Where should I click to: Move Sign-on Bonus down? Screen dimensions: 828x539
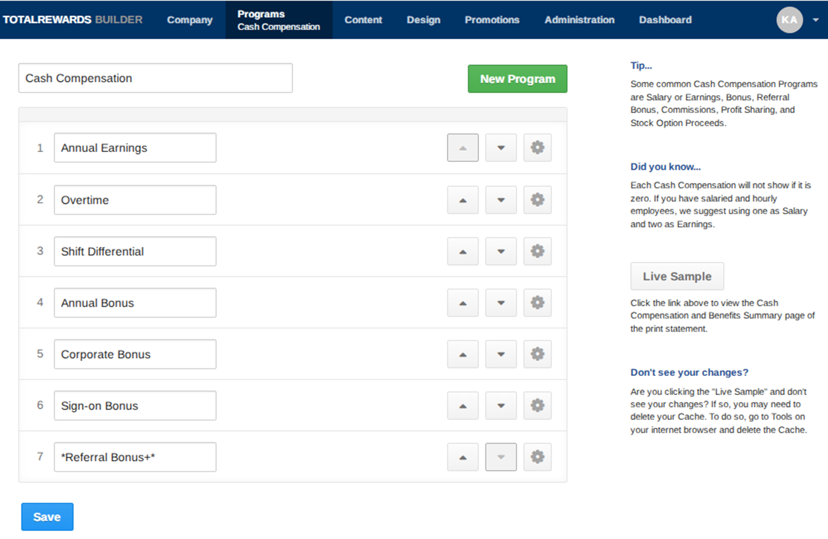(x=501, y=406)
